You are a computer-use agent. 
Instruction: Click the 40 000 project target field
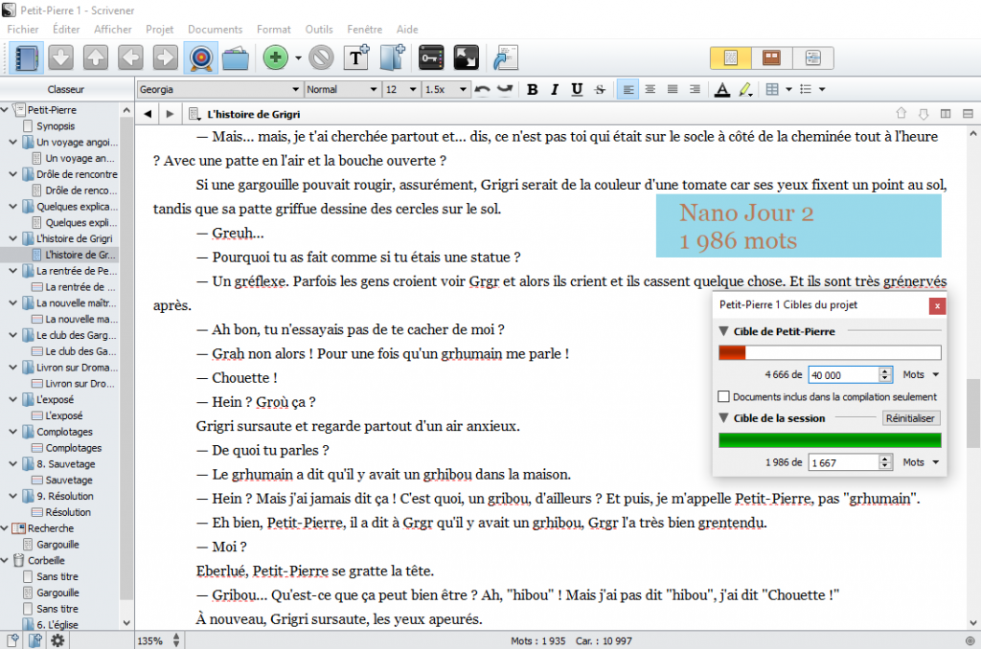coord(844,374)
